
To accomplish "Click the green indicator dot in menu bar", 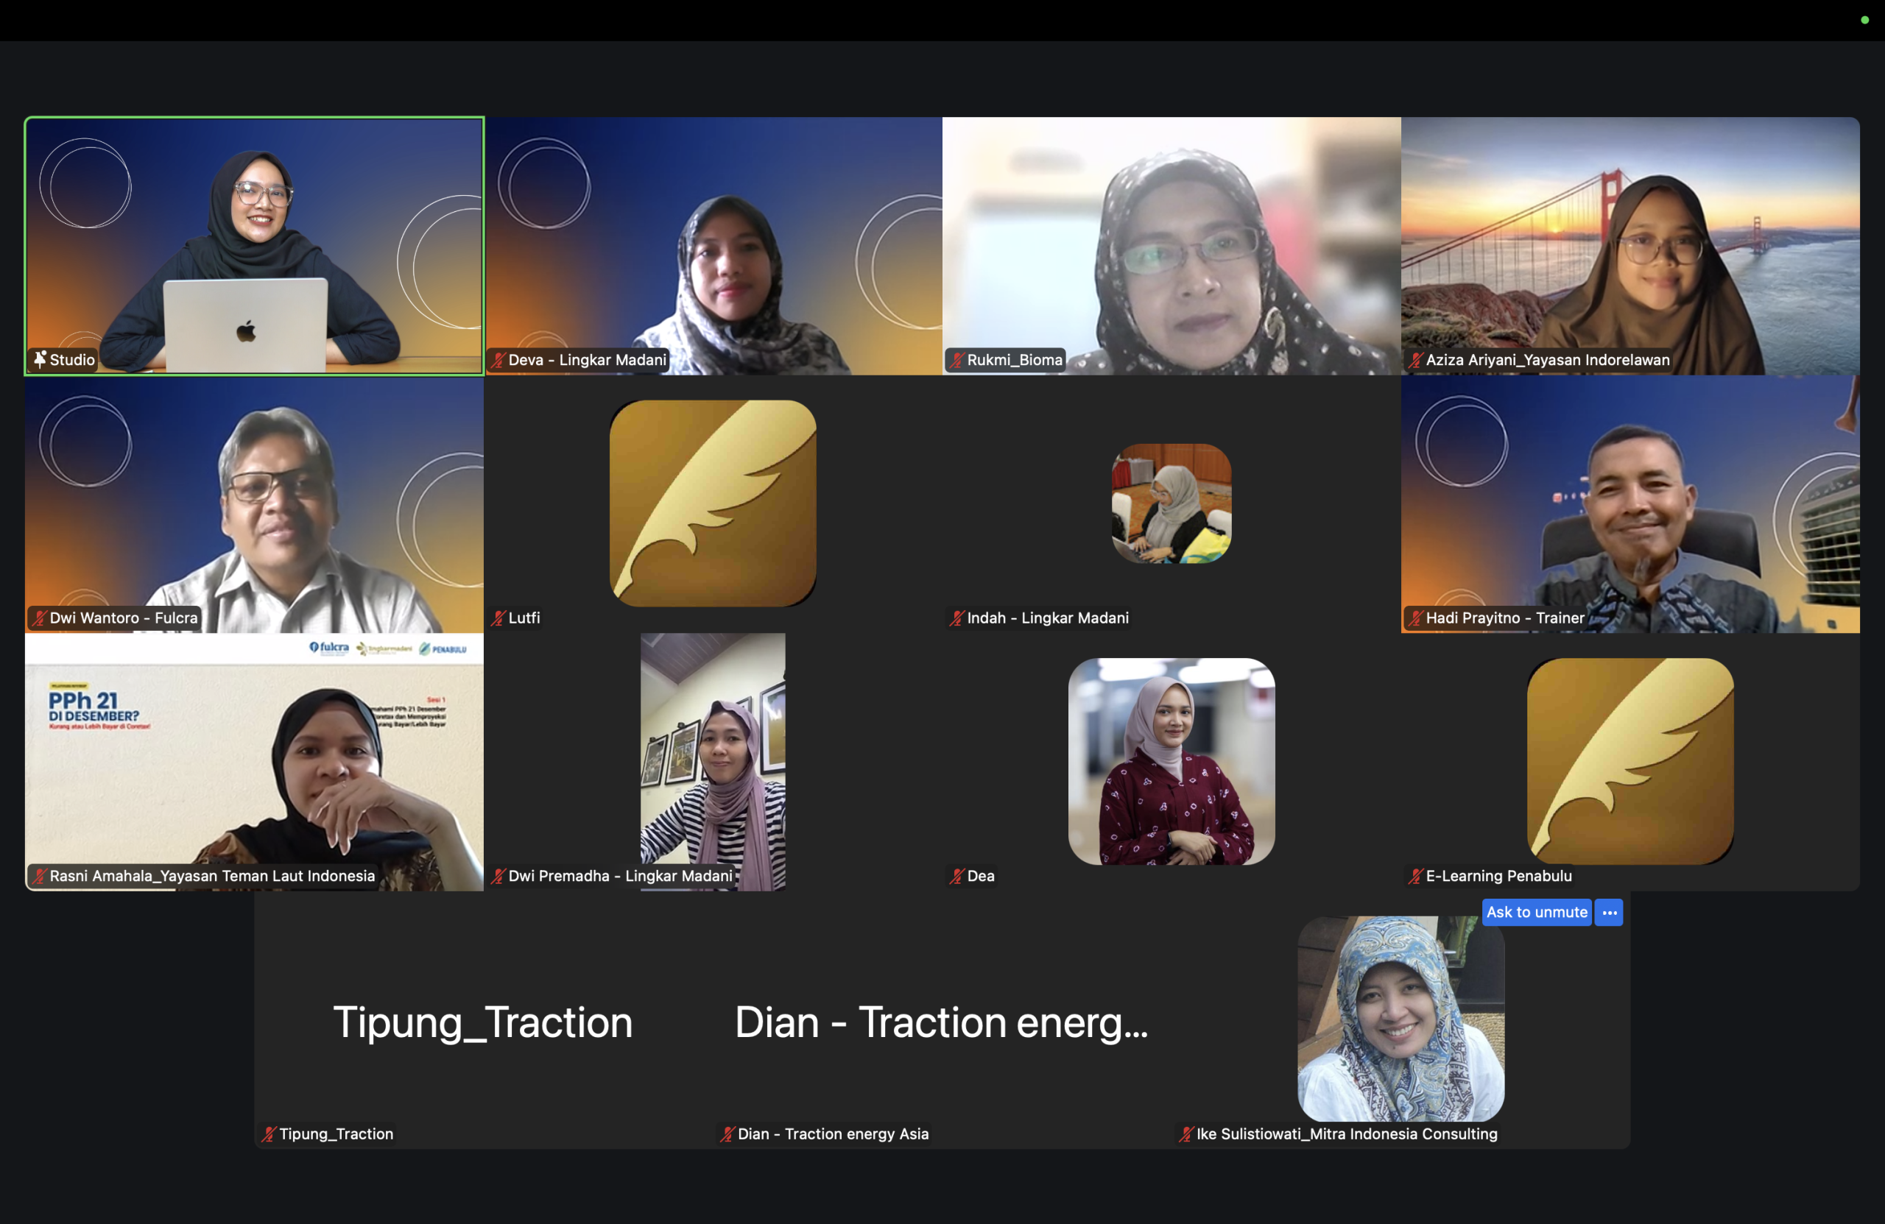I will point(1864,21).
